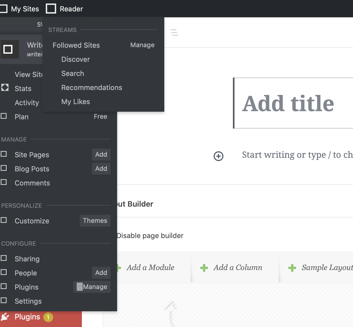
Task: Open My Sites in the top bar
Action: pos(25,9)
